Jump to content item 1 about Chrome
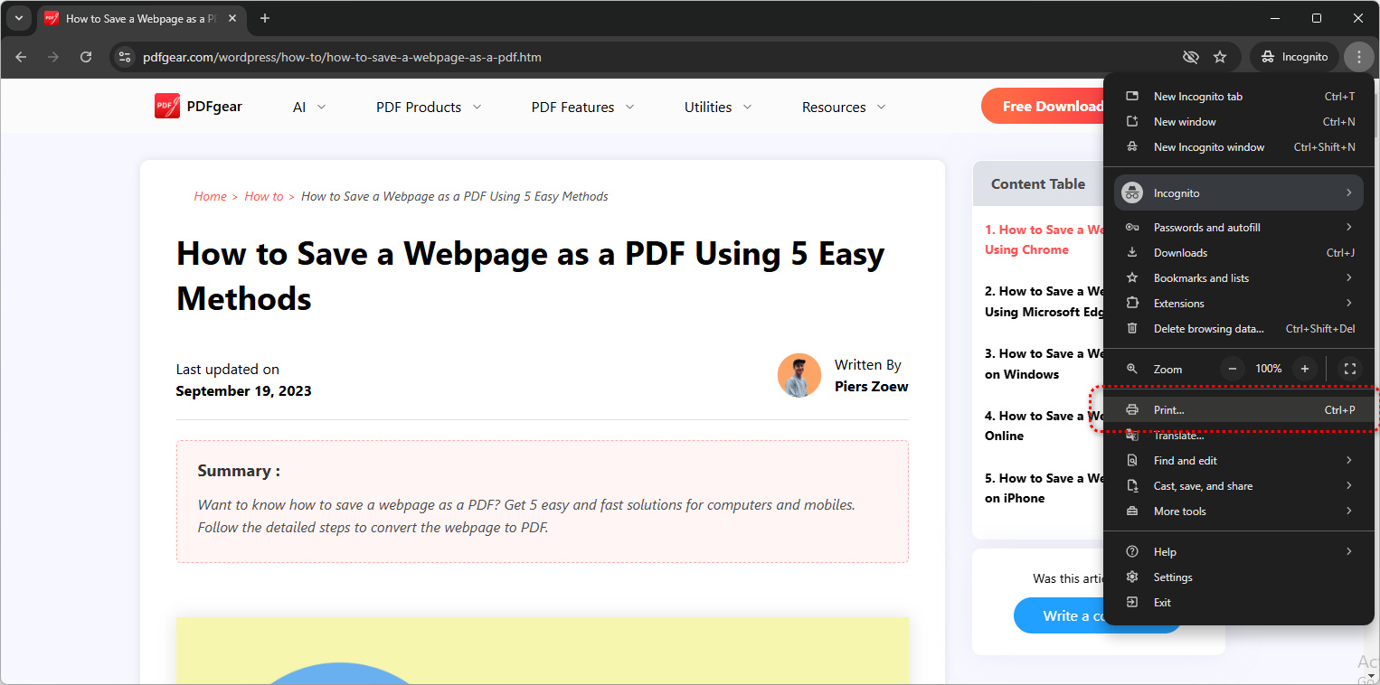The width and height of the screenshot is (1380, 685). point(1044,239)
